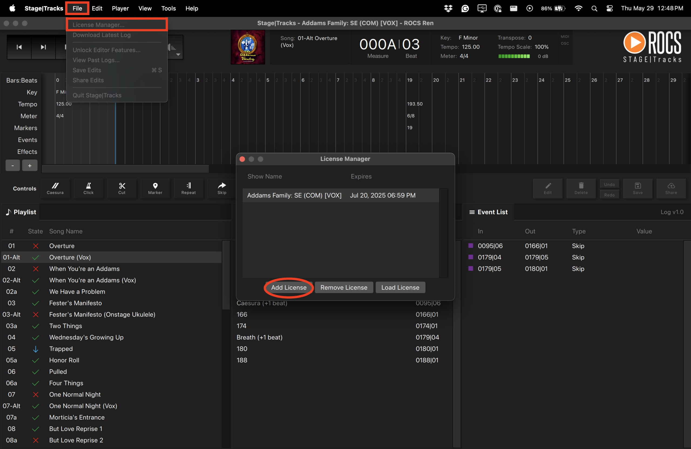Open the Edit menu
The height and width of the screenshot is (449, 691).
(97, 8)
